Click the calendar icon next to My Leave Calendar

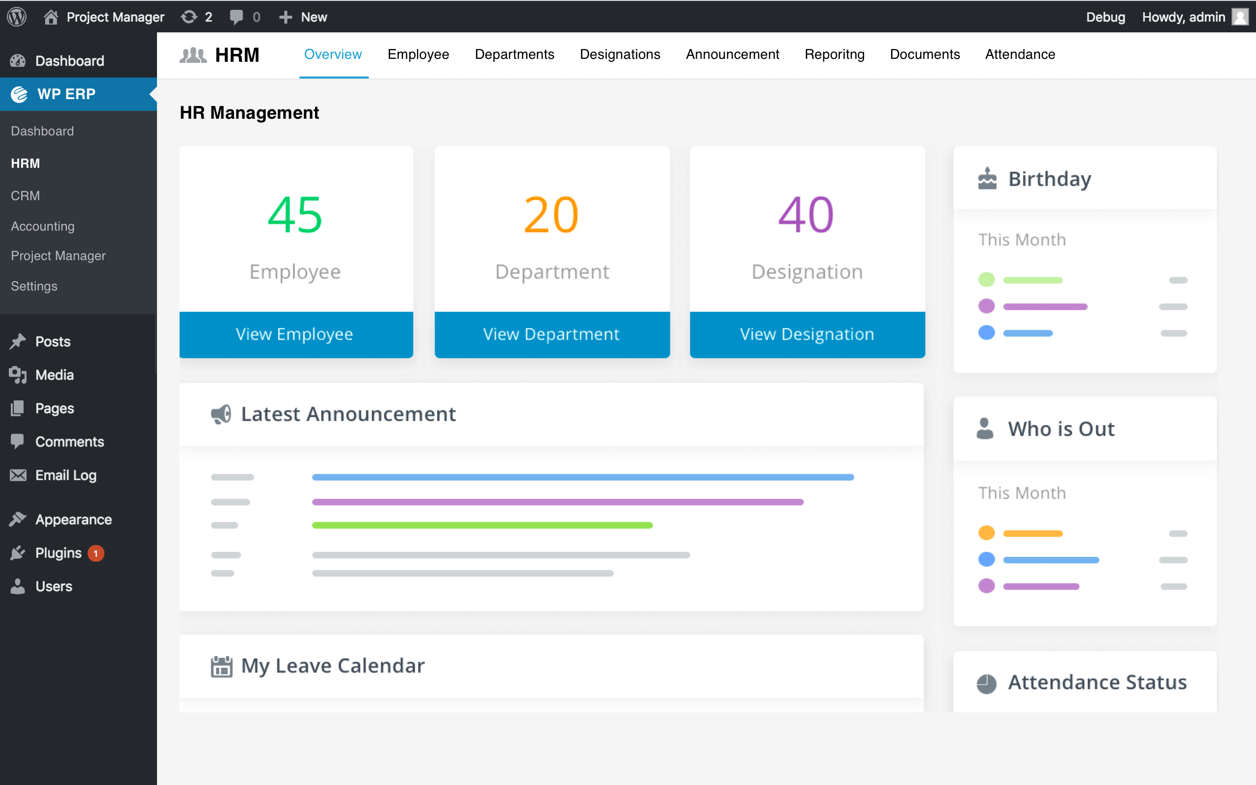tap(221, 666)
